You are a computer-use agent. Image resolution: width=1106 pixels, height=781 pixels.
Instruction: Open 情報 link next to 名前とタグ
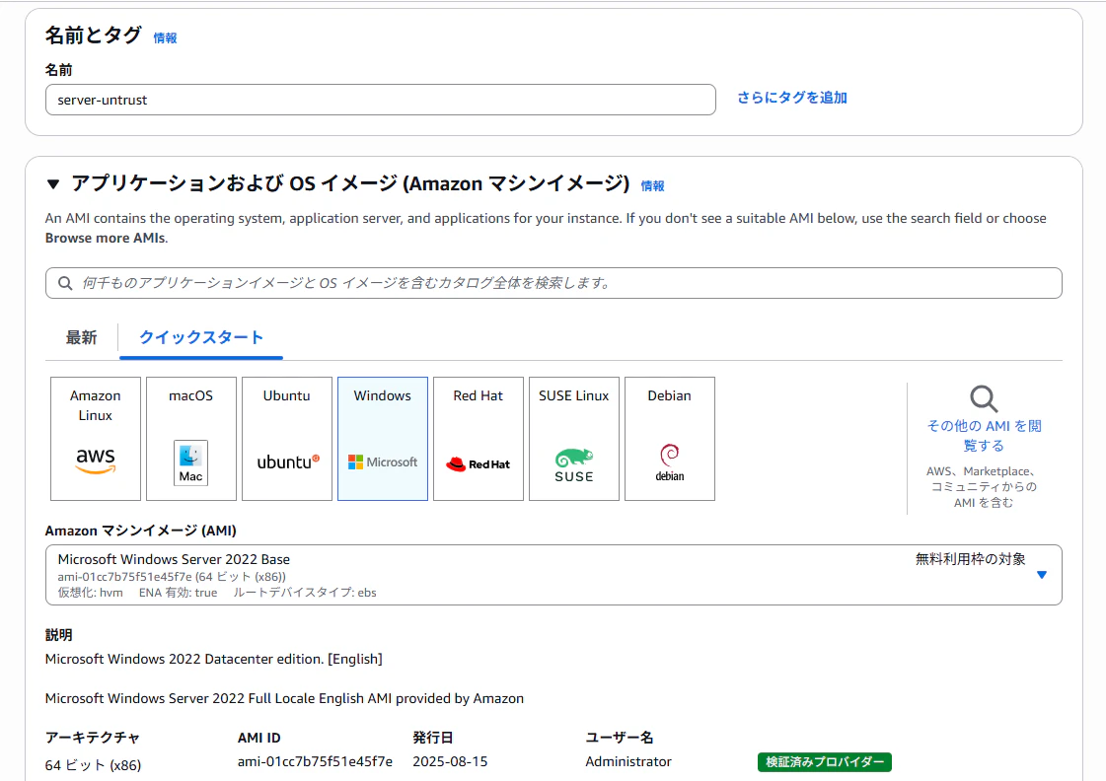tap(165, 38)
